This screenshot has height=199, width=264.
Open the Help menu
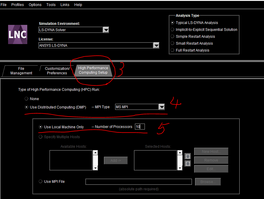[78, 5]
